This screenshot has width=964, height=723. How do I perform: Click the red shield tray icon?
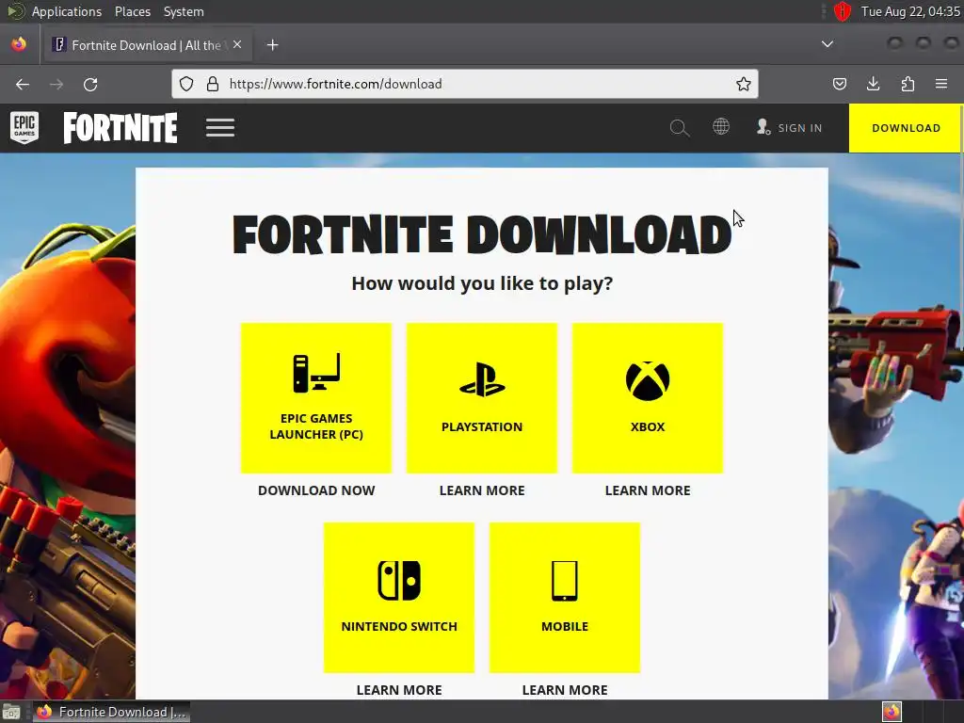point(843,11)
